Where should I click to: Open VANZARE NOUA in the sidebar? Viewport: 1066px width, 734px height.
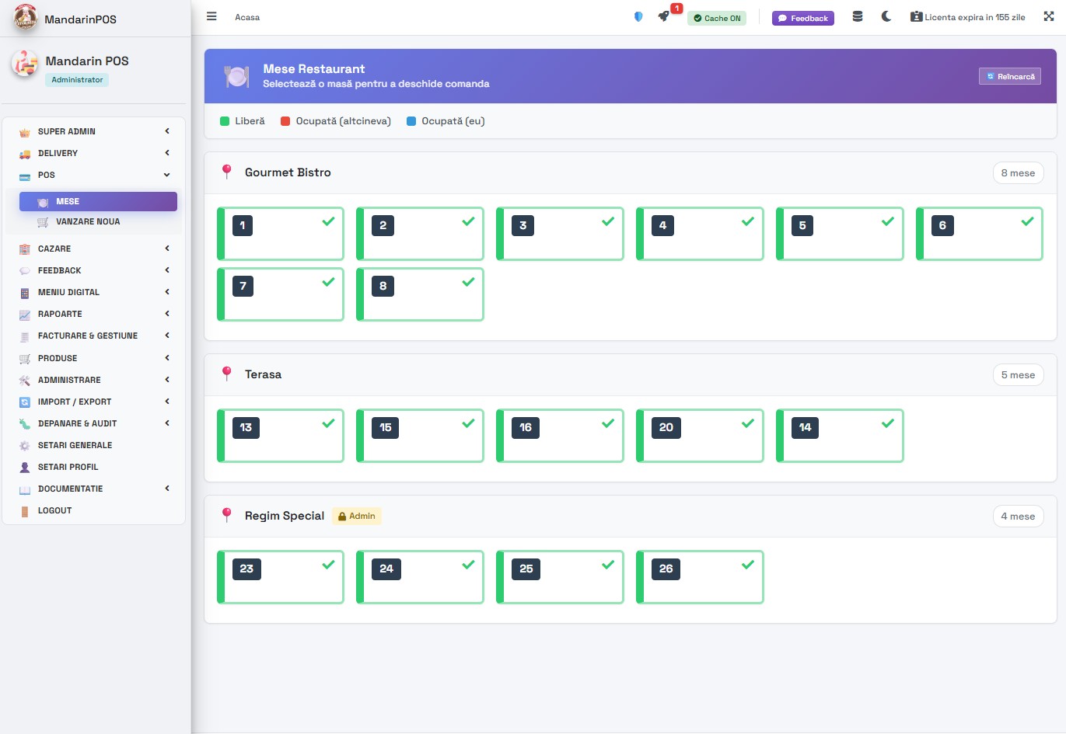(88, 221)
